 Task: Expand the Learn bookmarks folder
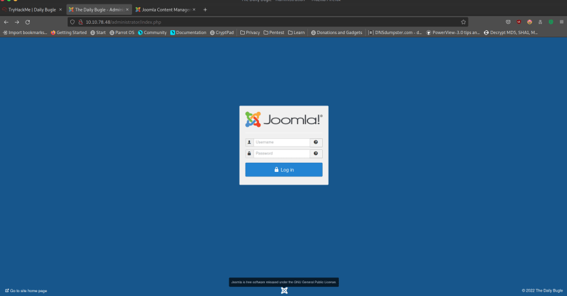(x=296, y=32)
